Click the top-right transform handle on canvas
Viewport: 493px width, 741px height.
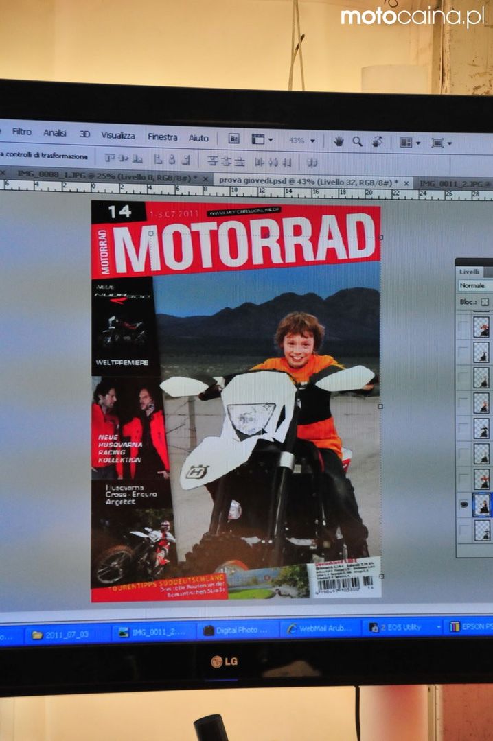coord(381,237)
